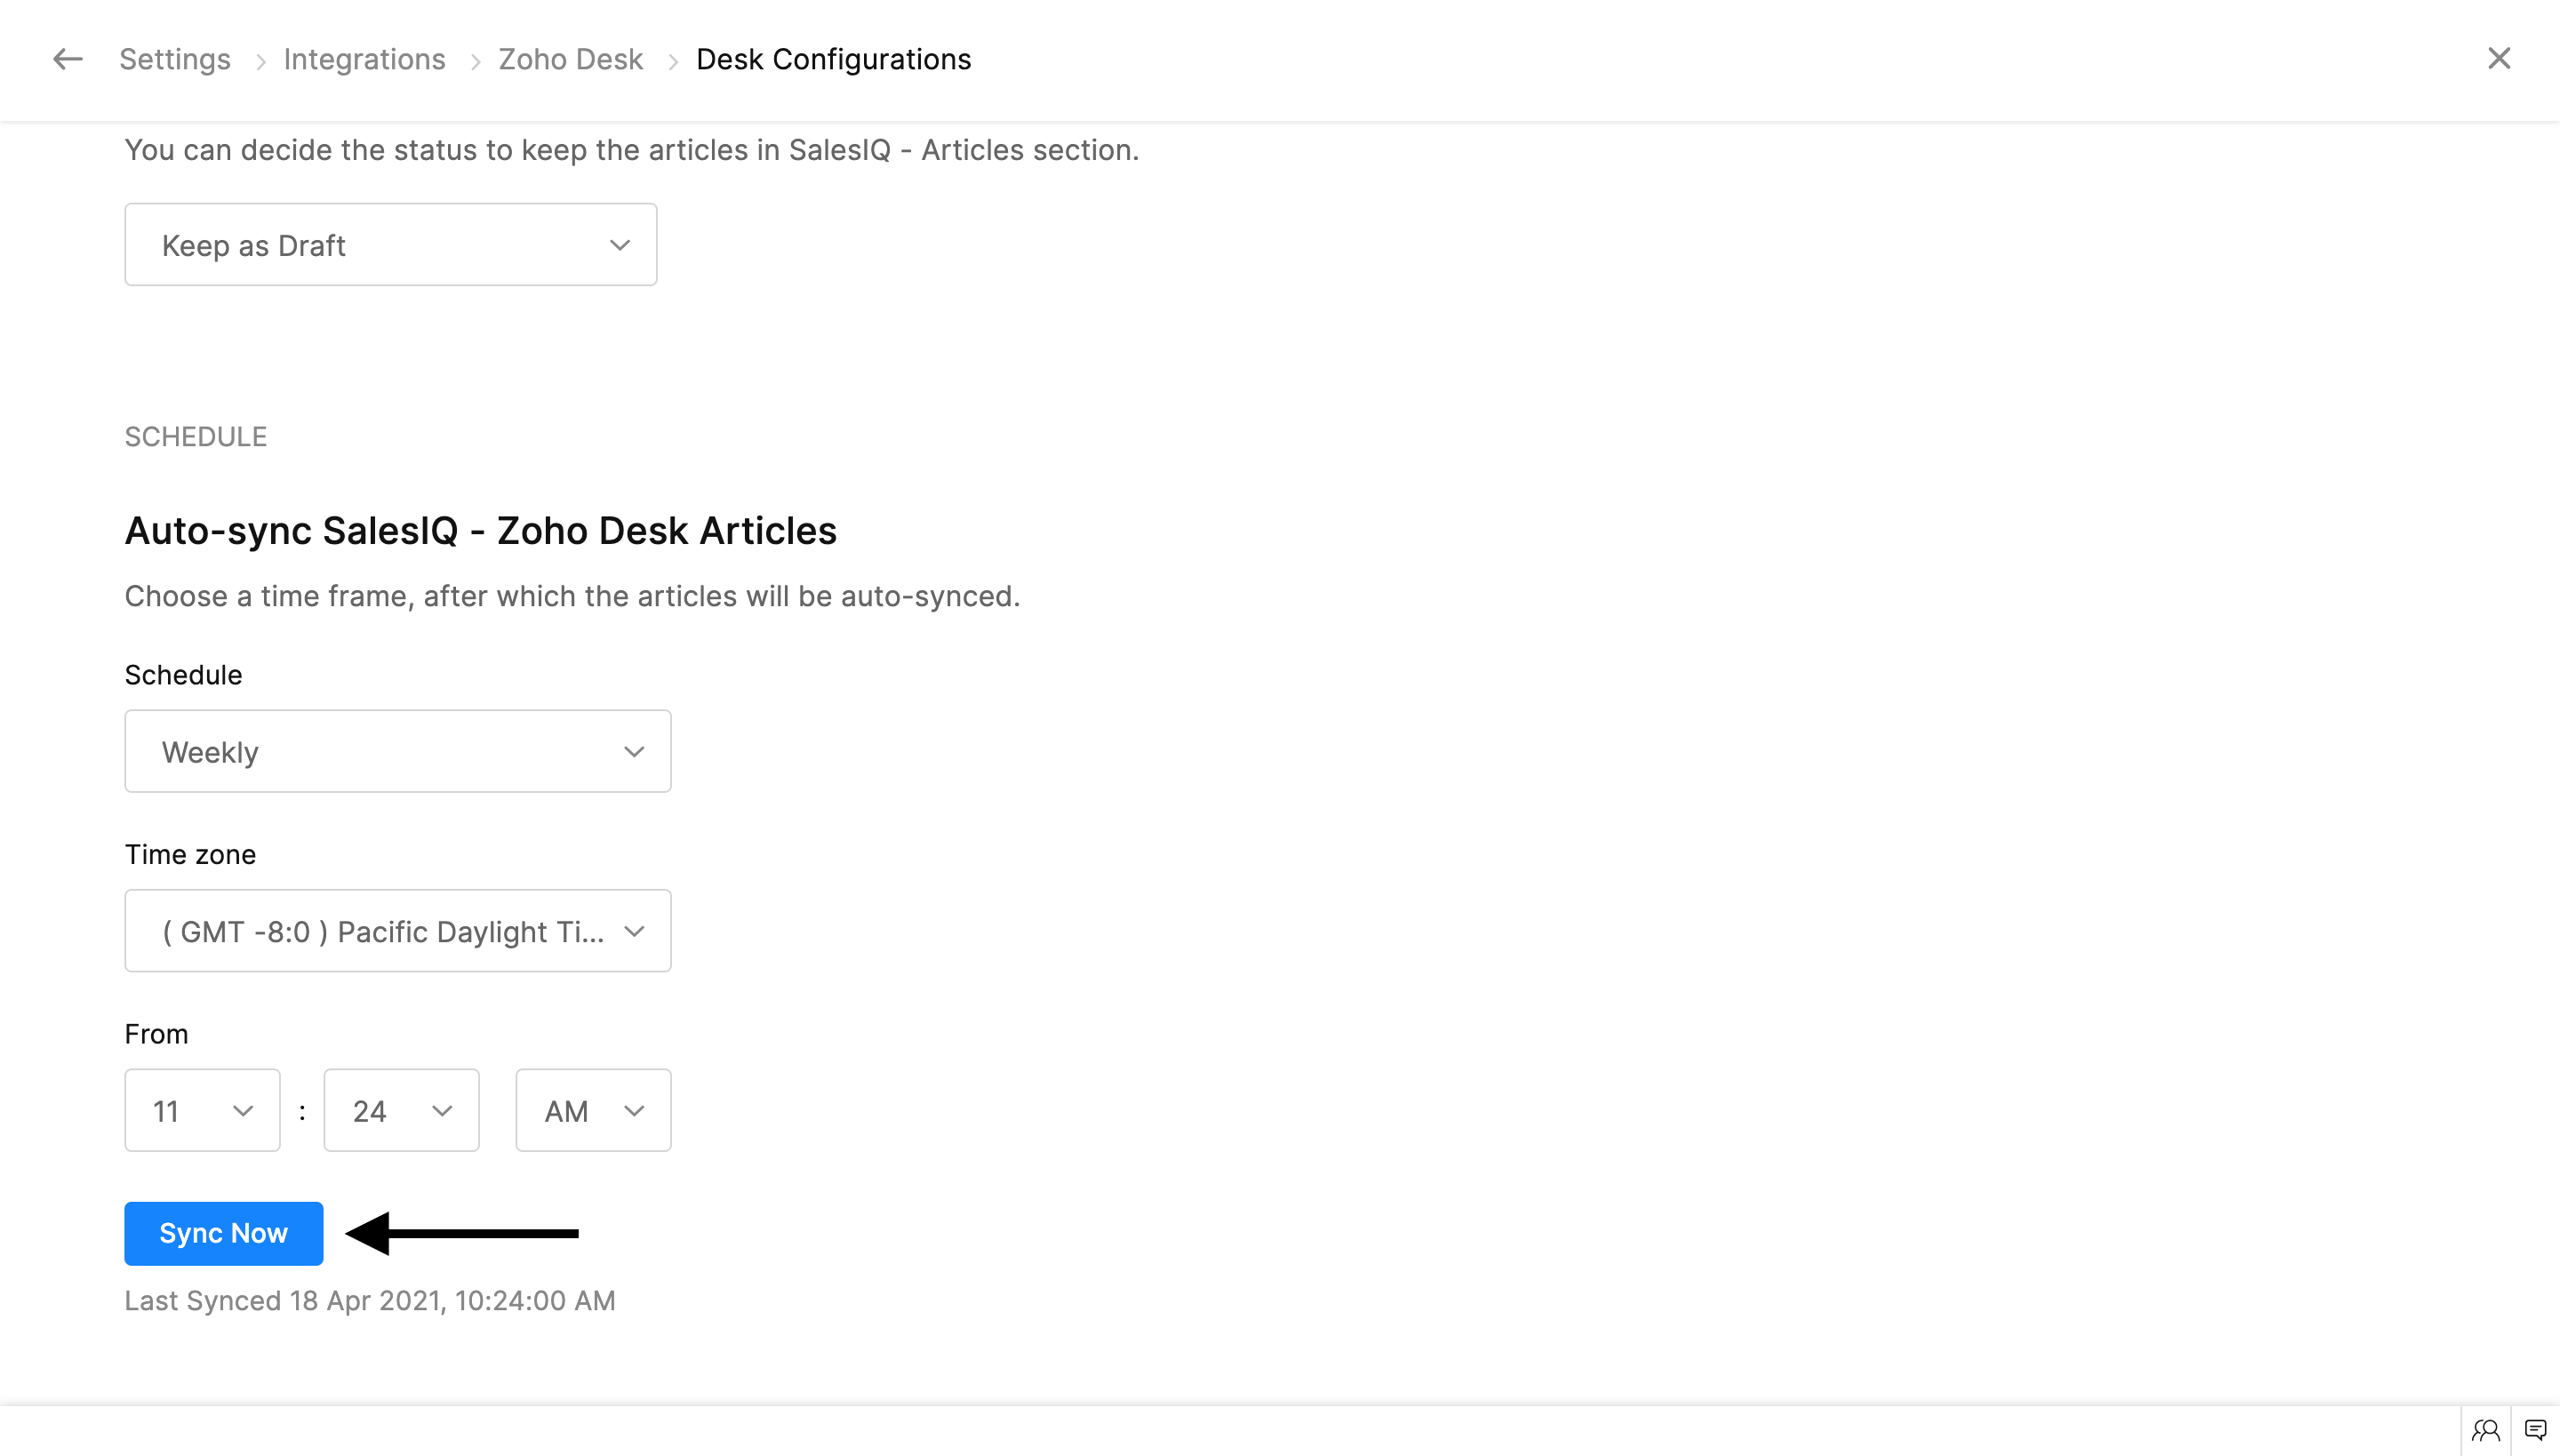This screenshot has width=2560, height=1456.
Task: Expand the Weekly schedule dropdown
Action: point(397,751)
